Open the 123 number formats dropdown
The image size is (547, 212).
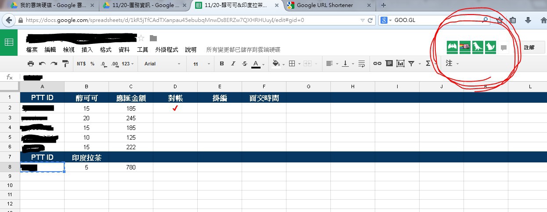point(127,64)
